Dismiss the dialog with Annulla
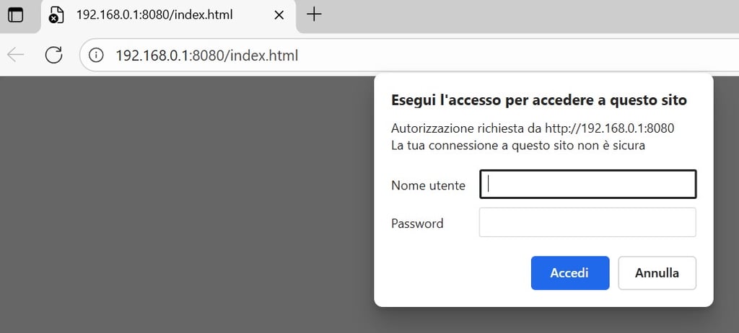This screenshot has width=739, height=333. coord(657,272)
